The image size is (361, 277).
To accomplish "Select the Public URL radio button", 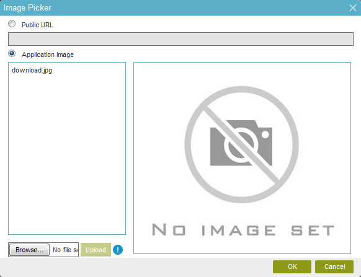I will (12, 24).
